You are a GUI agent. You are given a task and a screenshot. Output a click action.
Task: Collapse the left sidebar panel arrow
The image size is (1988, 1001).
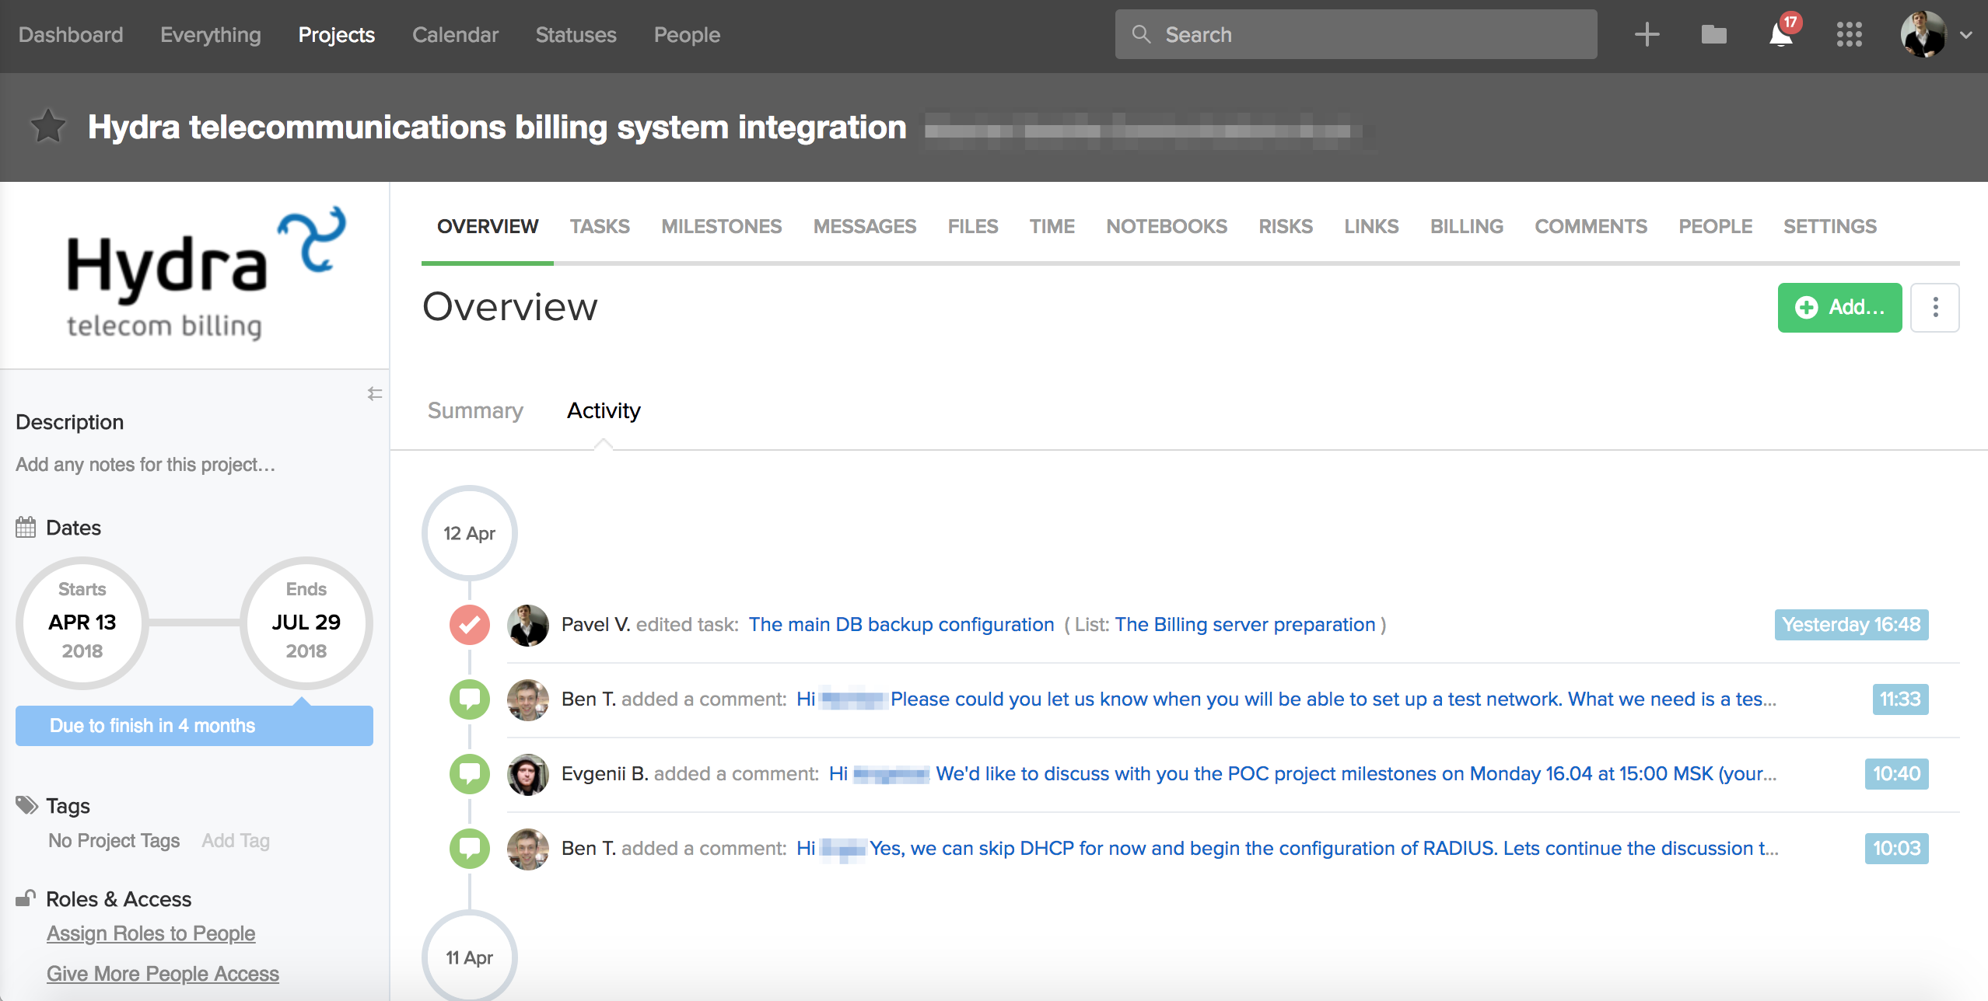click(x=375, y=394)
